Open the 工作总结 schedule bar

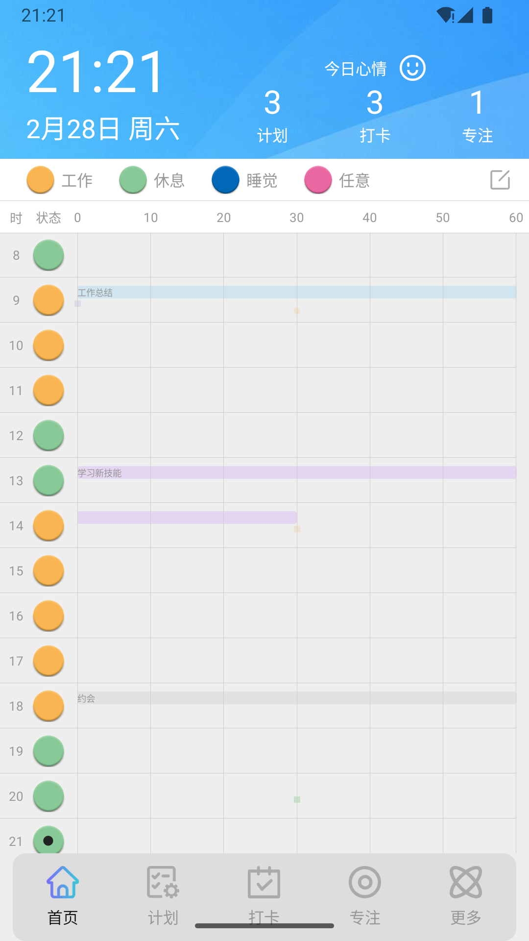point(296,293)
